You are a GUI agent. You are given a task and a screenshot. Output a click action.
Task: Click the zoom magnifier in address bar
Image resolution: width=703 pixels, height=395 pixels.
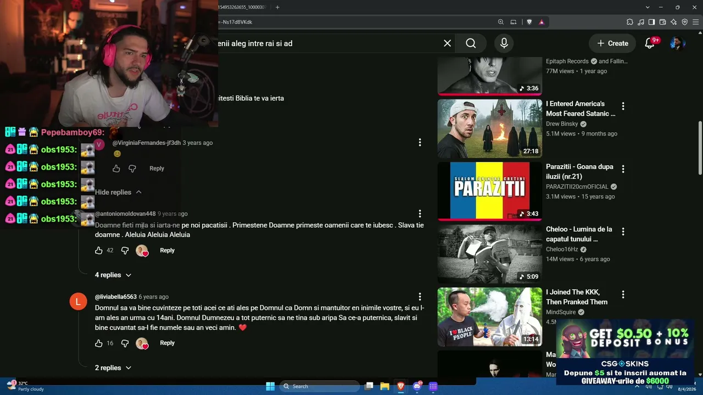coord(500,22)
